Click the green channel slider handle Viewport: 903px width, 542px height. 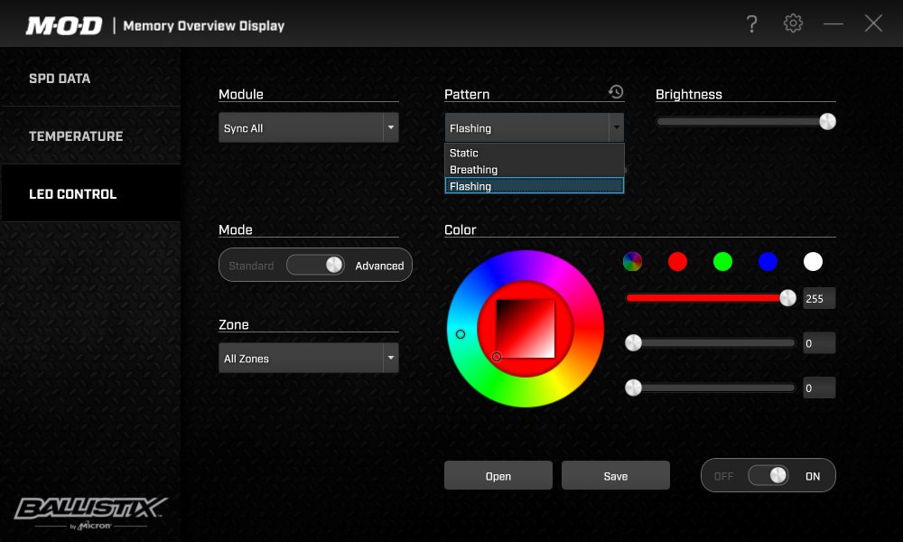[634, 342]
